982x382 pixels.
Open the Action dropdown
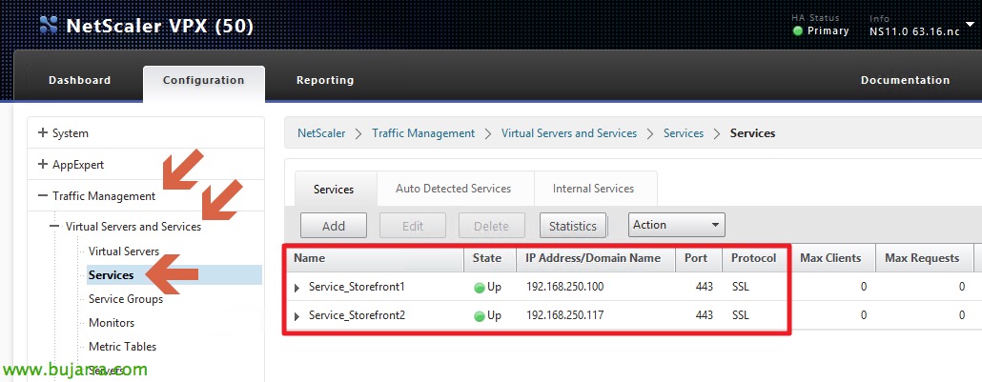tap(676, 225)
